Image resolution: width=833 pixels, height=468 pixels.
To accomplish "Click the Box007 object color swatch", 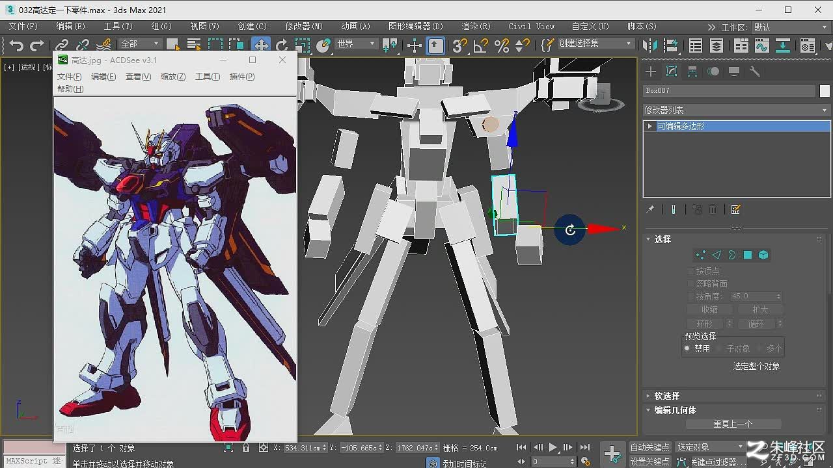I will (x=825, y=91).
